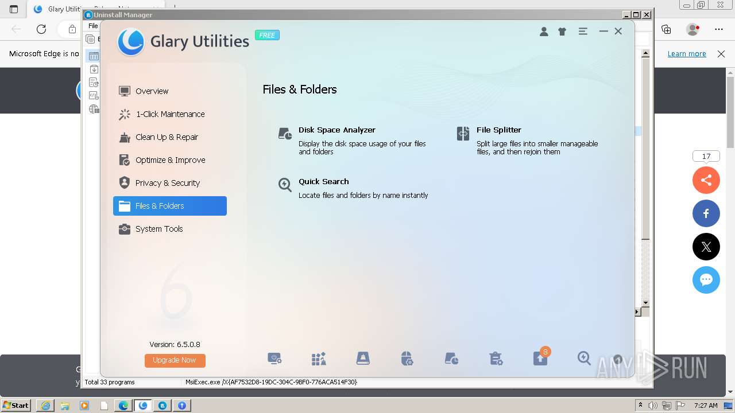
Task: Click the uninstall manager trash icon in bottom toolbar
Action: pos(496,359)
